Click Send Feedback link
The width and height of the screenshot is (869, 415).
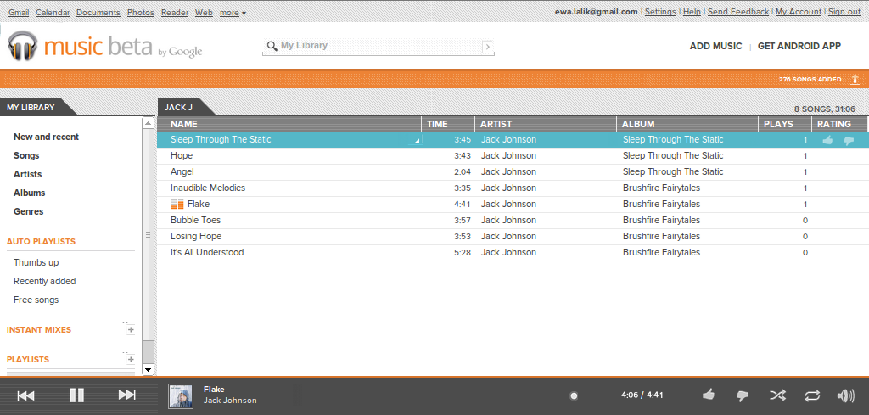(738, 12)
